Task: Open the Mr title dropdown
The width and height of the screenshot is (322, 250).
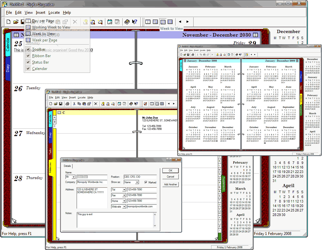Action: coord(73,177)
